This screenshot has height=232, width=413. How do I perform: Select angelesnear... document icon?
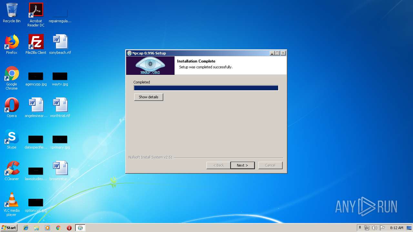coord(36,108)
